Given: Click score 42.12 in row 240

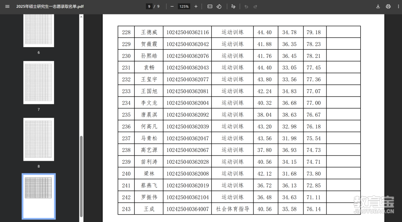Looking at the screenshot, I should click(x=264, y=173).
